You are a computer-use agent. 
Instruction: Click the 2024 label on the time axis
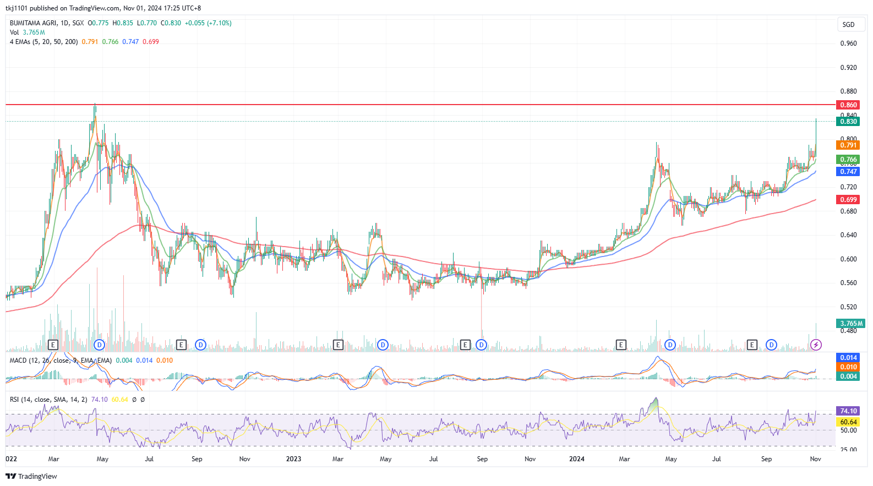point(576,459)
